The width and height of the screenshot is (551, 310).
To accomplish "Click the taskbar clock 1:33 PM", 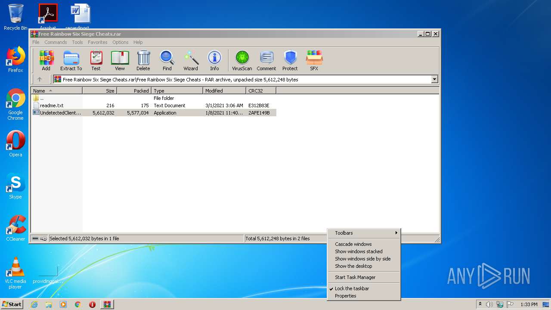I will click(529, 304).
